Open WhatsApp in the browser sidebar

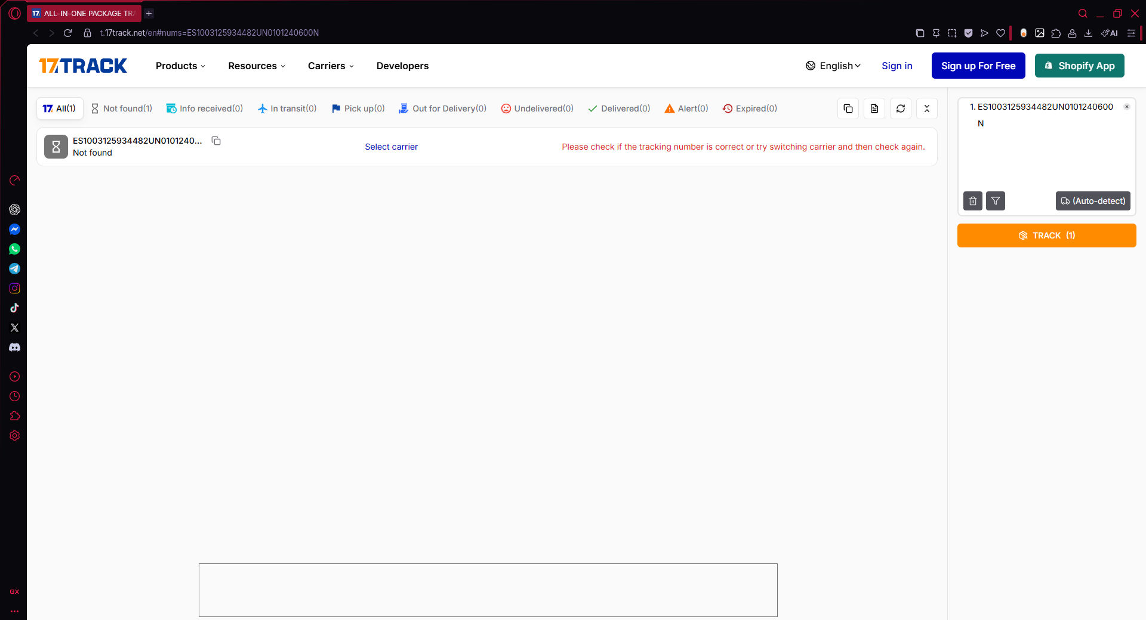pyautogui.click(x=15, y=249)
